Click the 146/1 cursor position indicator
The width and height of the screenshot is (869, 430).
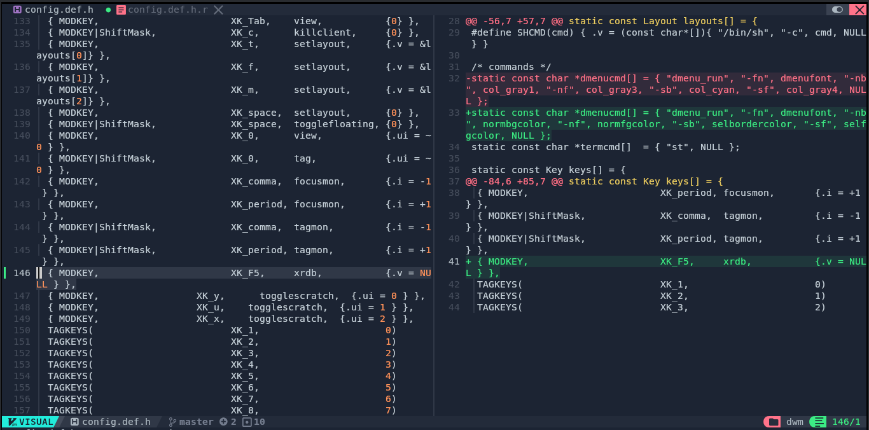846,422
